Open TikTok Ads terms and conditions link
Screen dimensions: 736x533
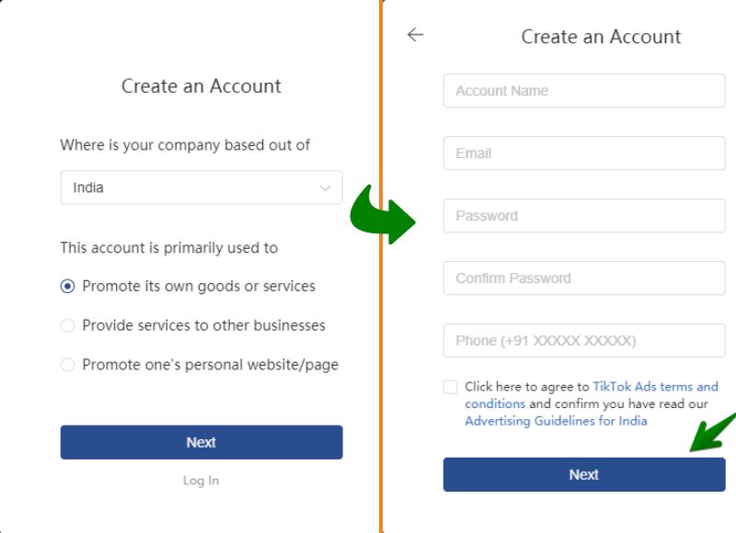pos(655,387)
